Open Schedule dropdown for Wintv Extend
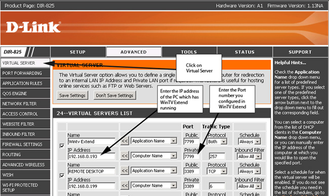Screen dimensions: 329x196 tap(250, 142)
